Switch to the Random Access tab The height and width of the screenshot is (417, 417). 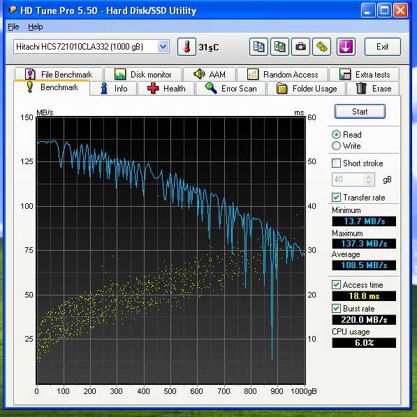282,75
